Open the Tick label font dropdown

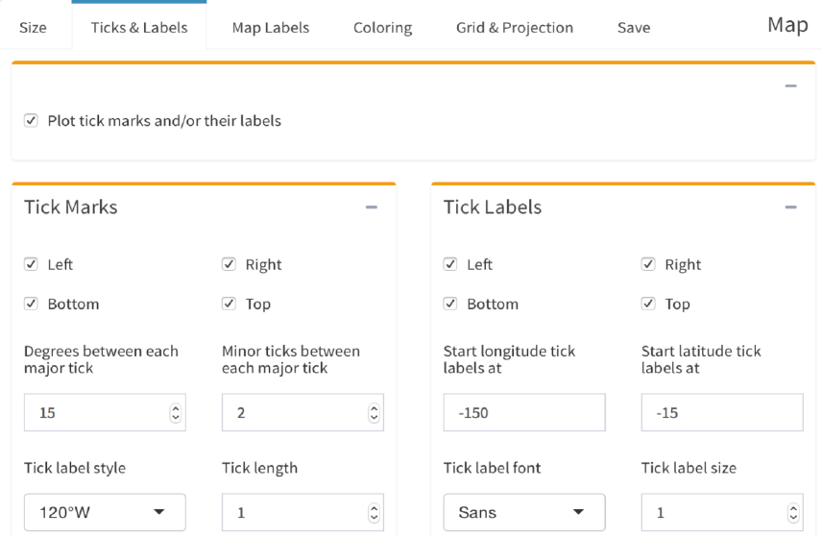click(x=524, y=512)
